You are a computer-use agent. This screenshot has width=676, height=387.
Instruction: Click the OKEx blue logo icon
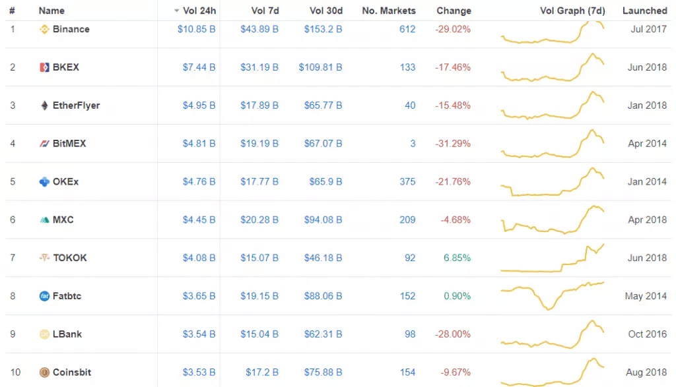[45, 182]
